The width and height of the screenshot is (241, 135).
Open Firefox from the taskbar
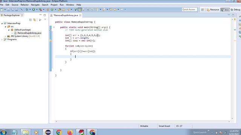70,132
